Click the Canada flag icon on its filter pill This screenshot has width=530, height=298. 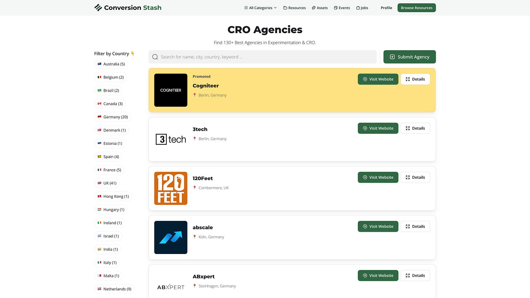coord(99,103)
